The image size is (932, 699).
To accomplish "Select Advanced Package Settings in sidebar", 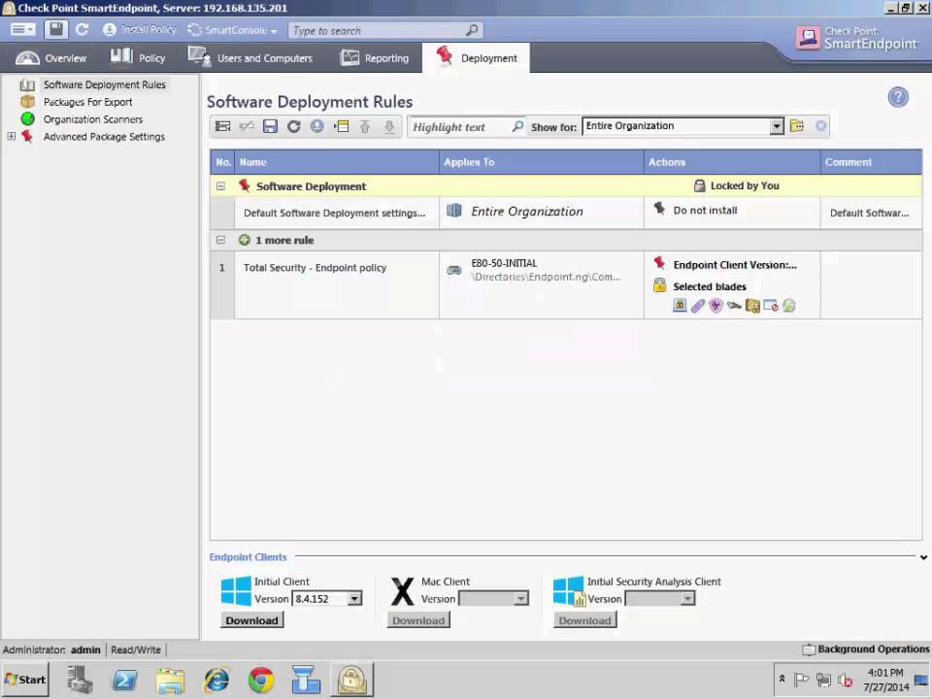I will coord(104,137).
